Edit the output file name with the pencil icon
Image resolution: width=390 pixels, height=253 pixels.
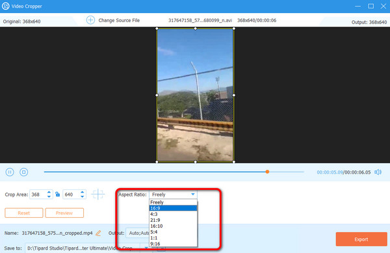pos(98,233)
